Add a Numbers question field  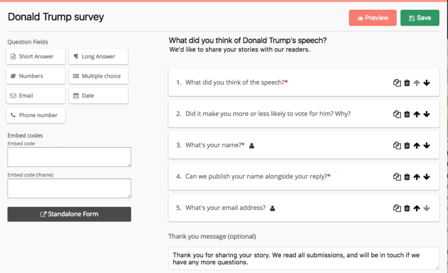click(36, 76)
